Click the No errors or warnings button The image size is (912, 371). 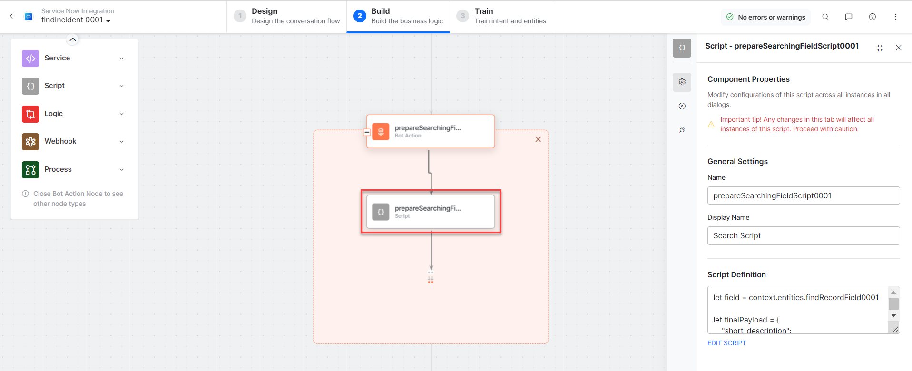point(766,17)
